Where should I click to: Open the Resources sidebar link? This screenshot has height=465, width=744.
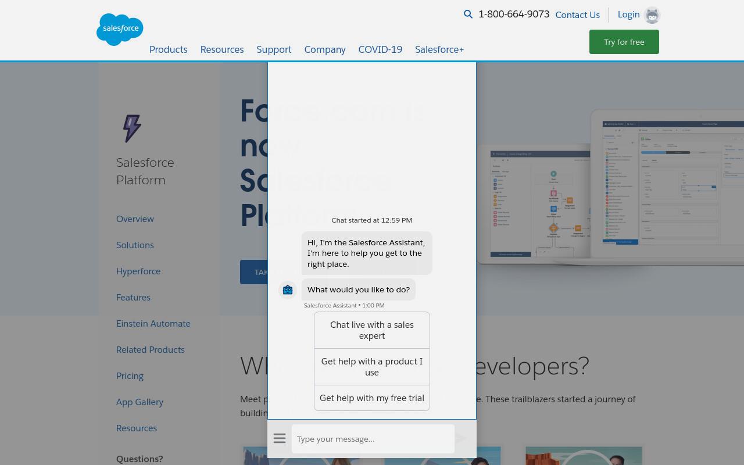pyautogui.click(x=137, y=428)
